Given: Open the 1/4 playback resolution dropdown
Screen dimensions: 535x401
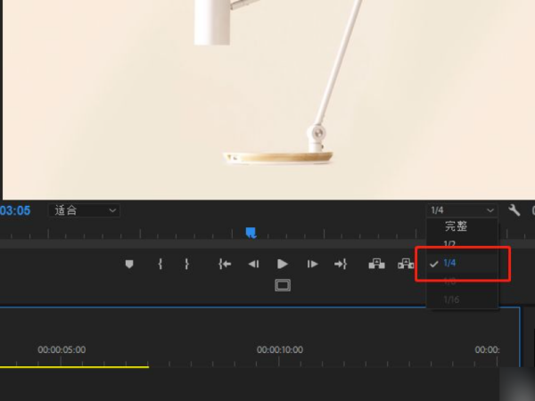Looking at the screenshot, I should tap(461, 210).
